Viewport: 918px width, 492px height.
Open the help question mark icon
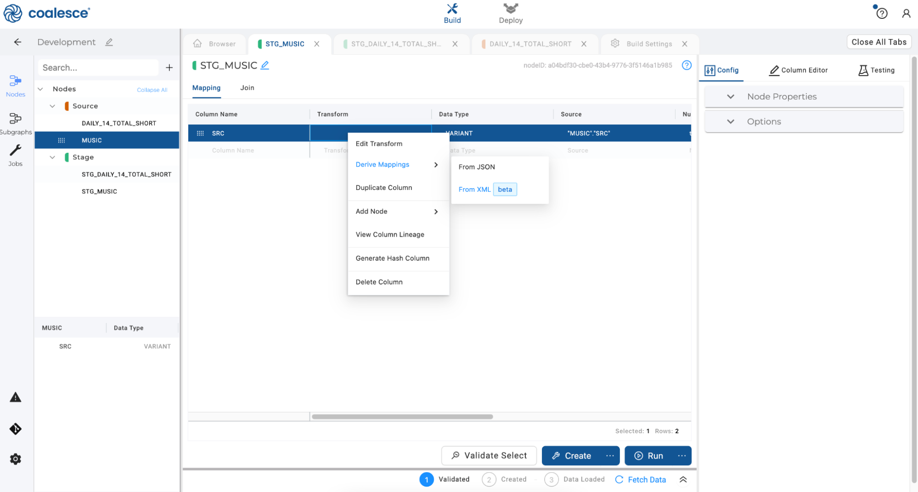(881, 13)
